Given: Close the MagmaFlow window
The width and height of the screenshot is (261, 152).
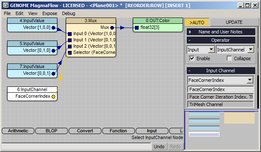Looking at the screenshot, I should point(255,5).
